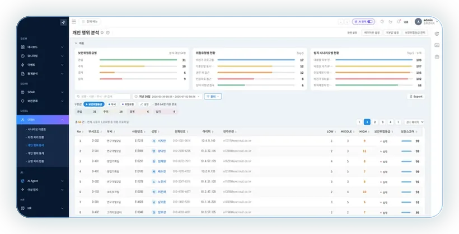Select the 부서 grouping pill
The image size is (459, 234).
tap(112, 104)
